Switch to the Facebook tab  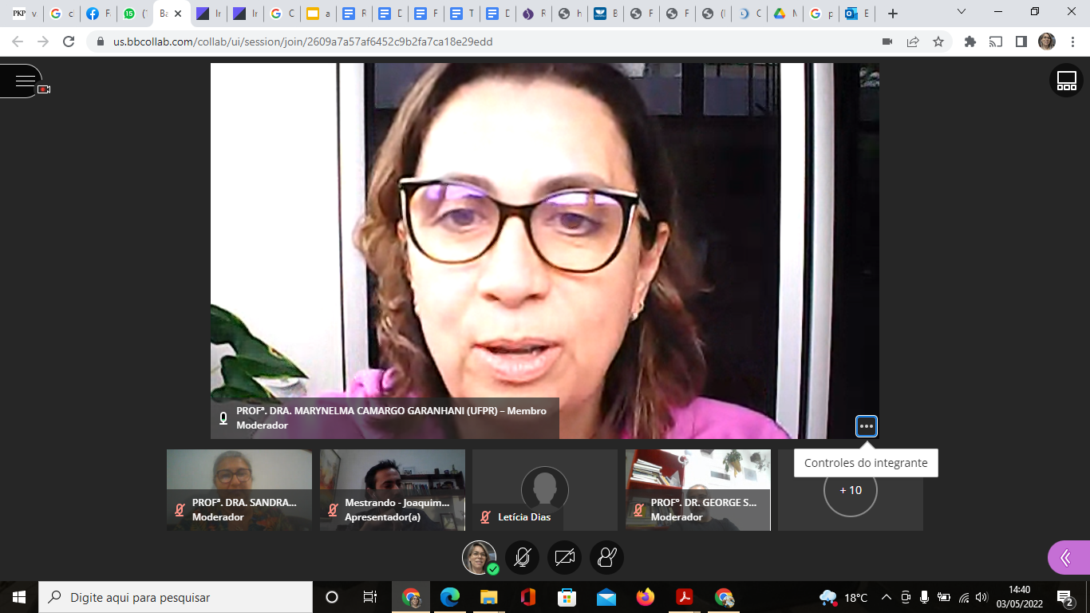[97, 14]
